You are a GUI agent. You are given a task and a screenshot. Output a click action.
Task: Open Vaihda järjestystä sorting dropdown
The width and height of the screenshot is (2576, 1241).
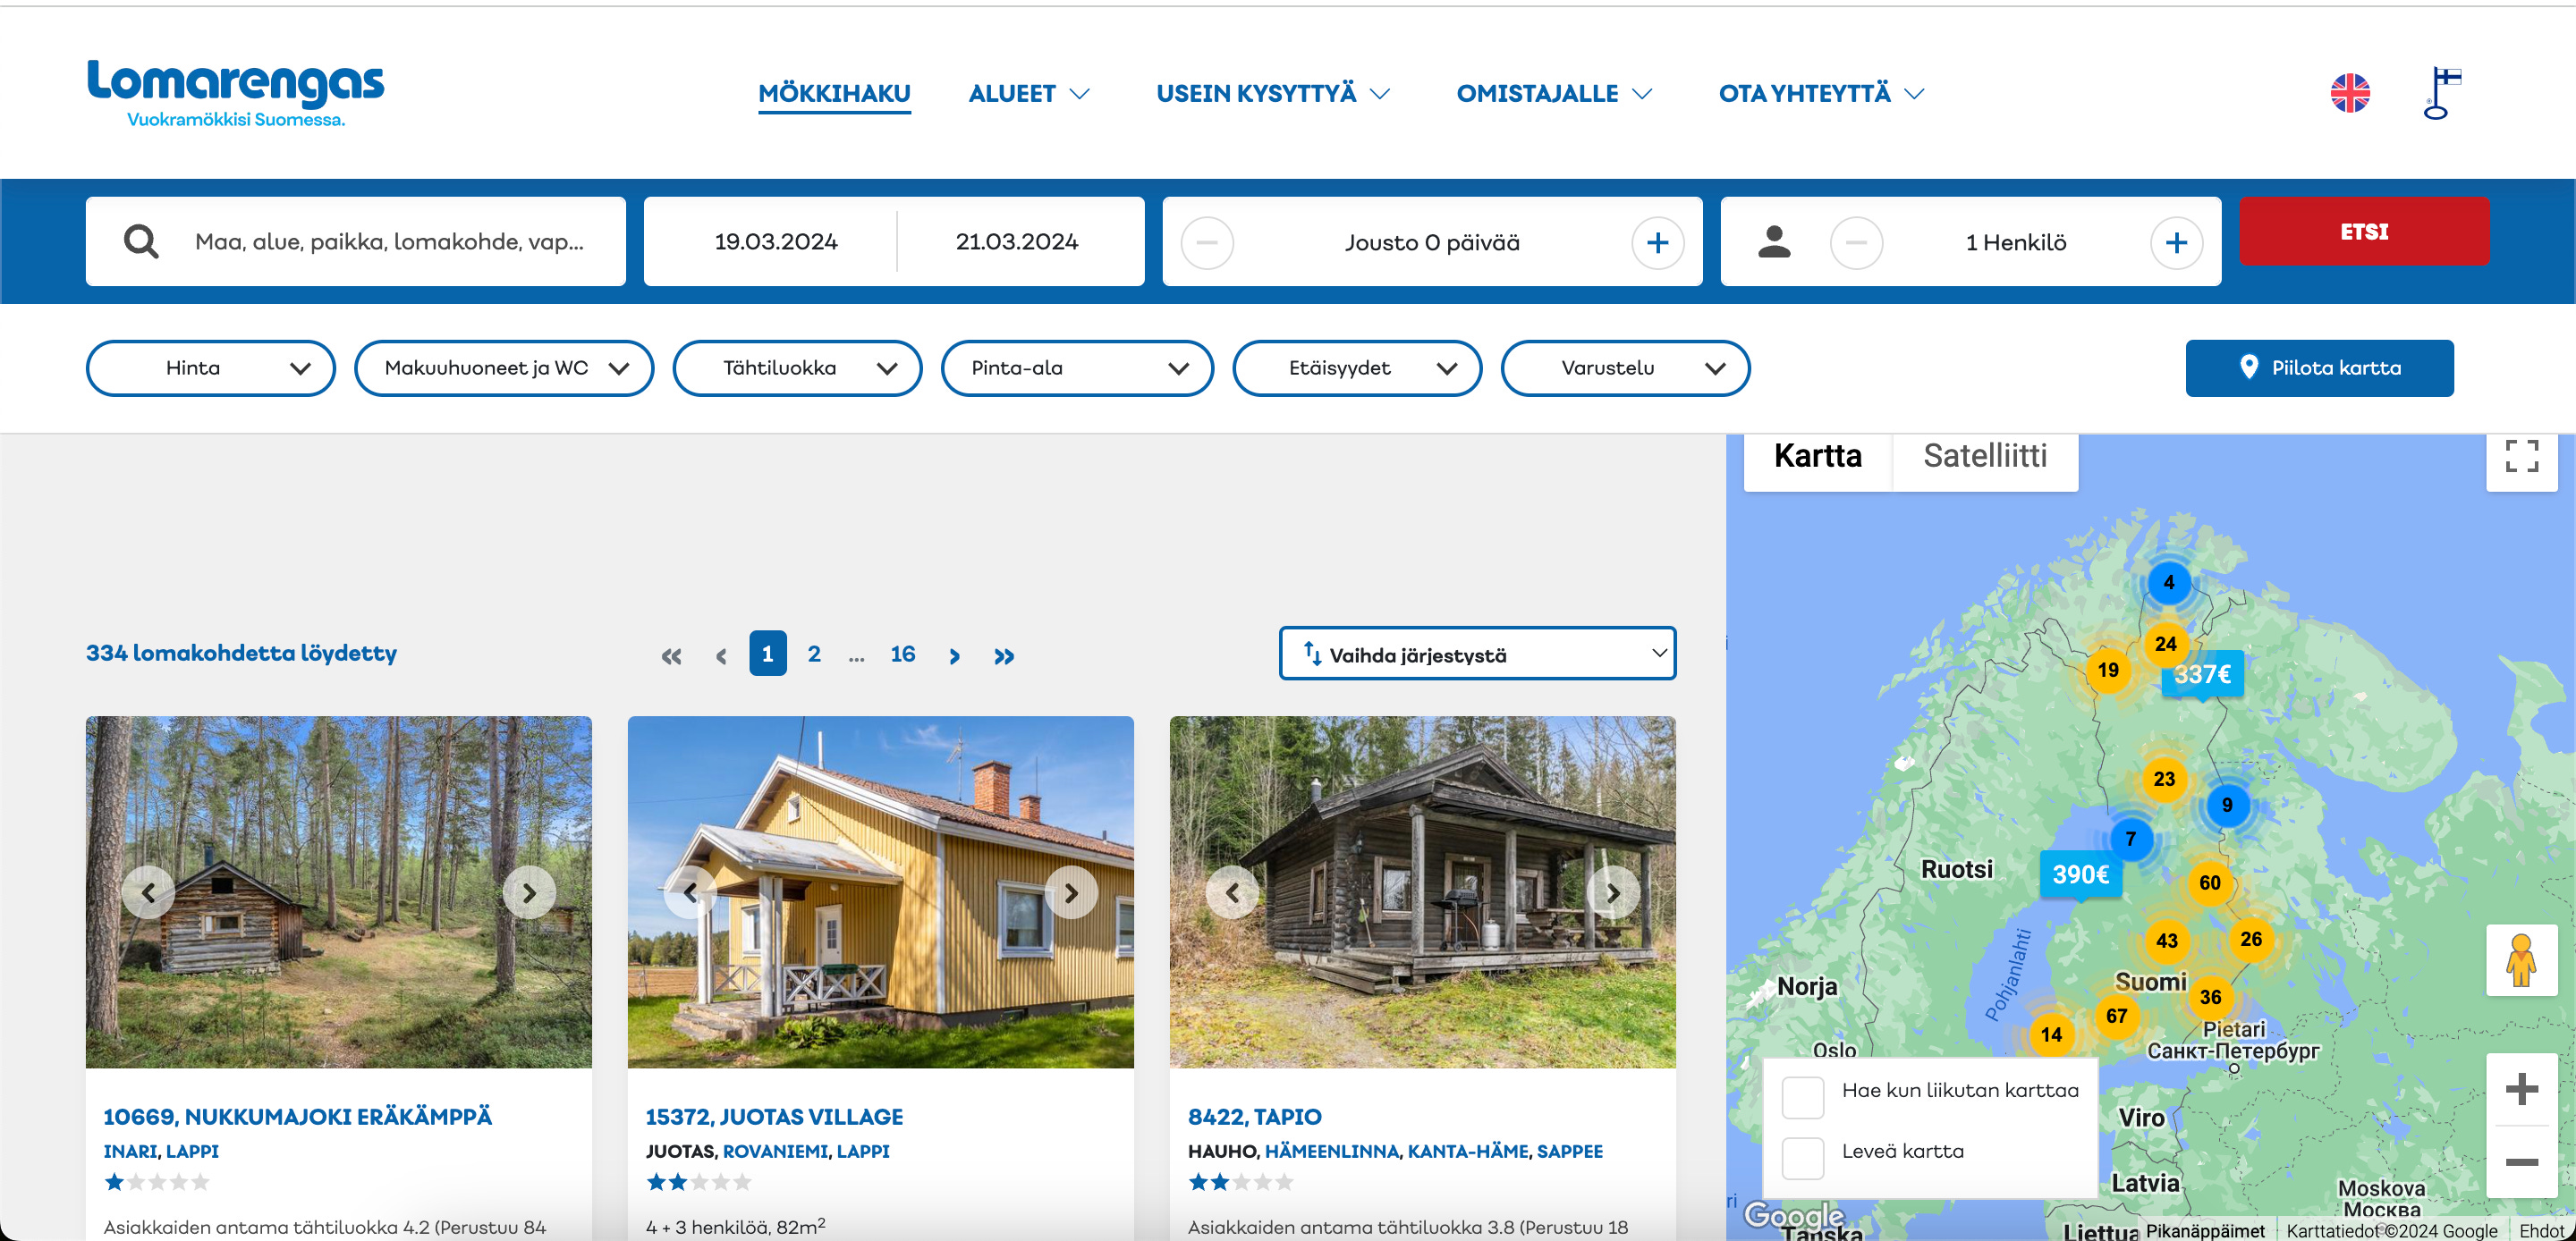[1477, 654]
